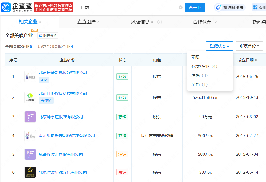Screen dimensions: 266x182
Task: Clear the search box with the X icon
Action: (x=181, y=7)
